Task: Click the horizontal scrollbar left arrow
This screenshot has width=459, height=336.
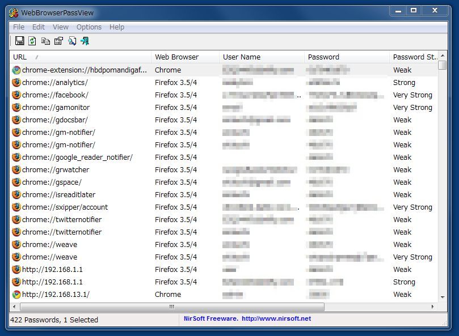Action: coord(14,307)
